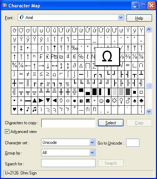157x179 pixels.
Task: Pick the male sign character
Action: click(128, 101)
